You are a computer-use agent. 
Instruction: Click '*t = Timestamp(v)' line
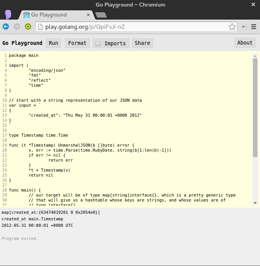tap(50, 170)
